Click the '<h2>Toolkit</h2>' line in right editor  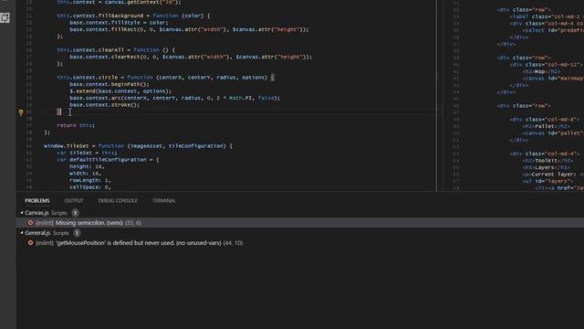547,161
